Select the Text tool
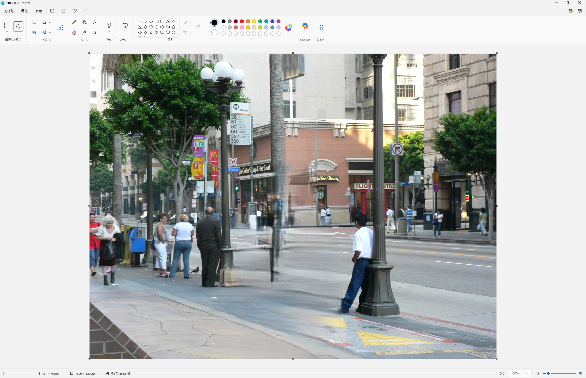This screenshot has height=378, width=586. point(95,23)
